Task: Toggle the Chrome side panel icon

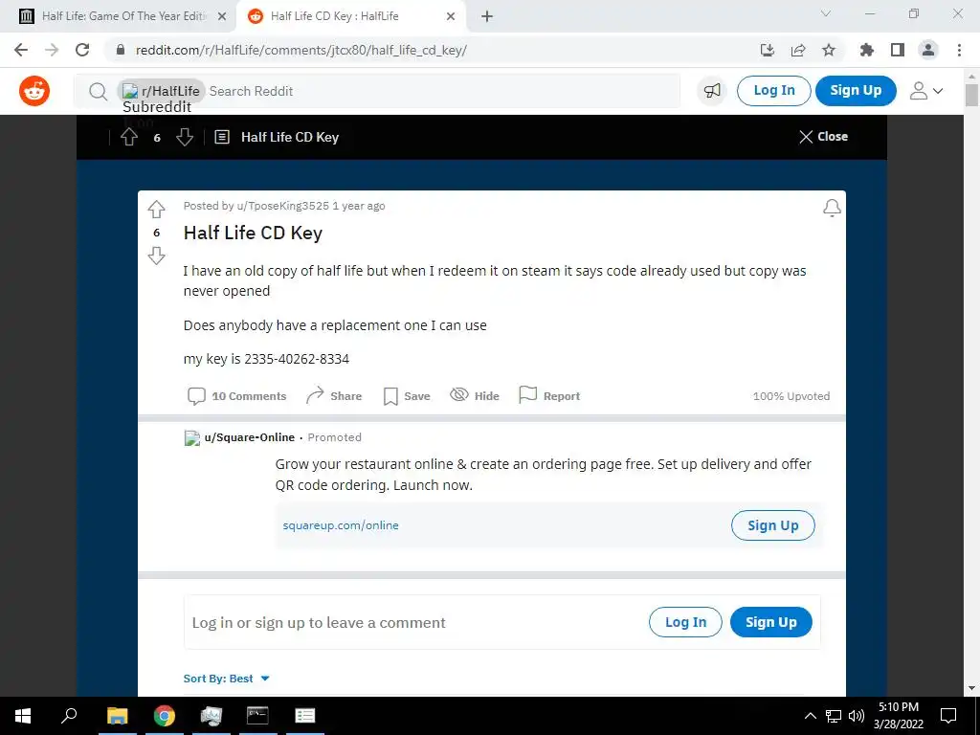Action: click(898, 50)
